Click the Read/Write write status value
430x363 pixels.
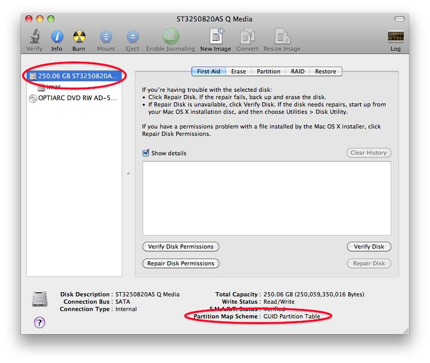coord(279,302)
